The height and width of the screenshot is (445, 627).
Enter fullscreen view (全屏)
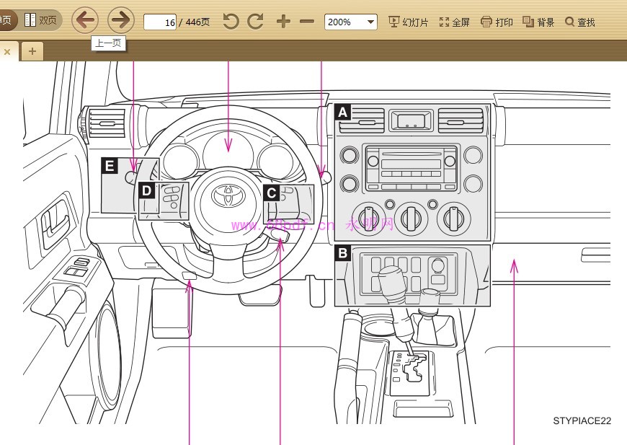(x=454, y=22)
